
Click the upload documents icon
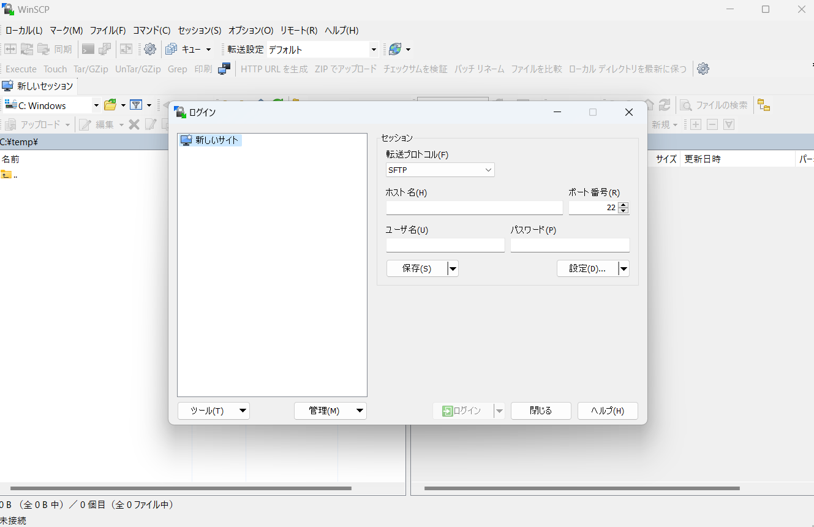11,124
